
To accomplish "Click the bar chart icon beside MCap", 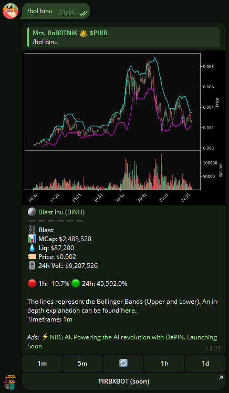I will 32,239.
